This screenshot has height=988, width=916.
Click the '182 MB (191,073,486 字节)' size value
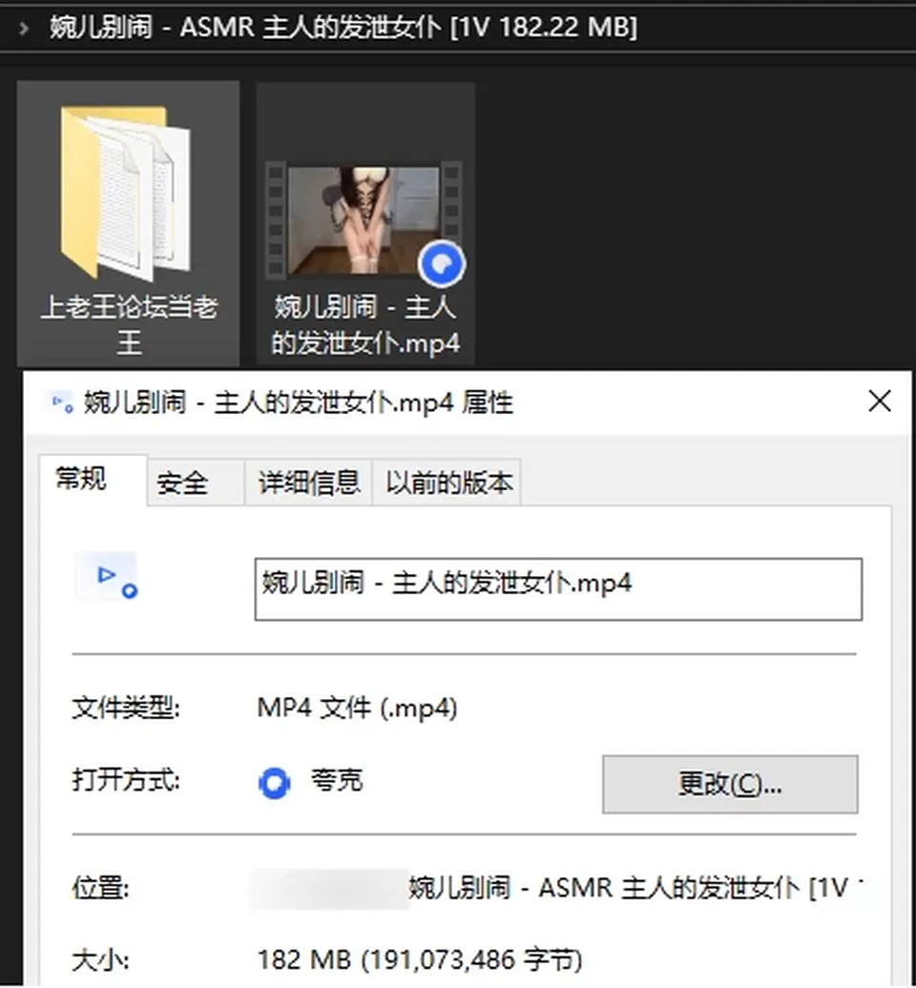pyautogui.click(x=419, y=959)
